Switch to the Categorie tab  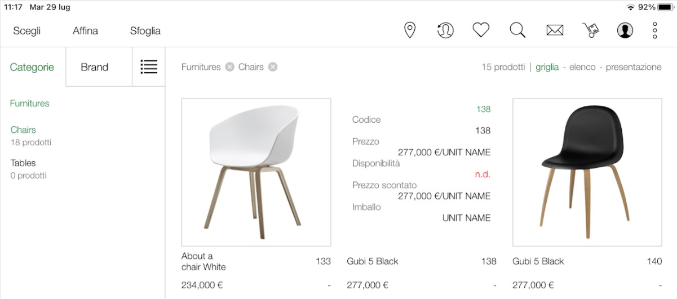(32, 67)
